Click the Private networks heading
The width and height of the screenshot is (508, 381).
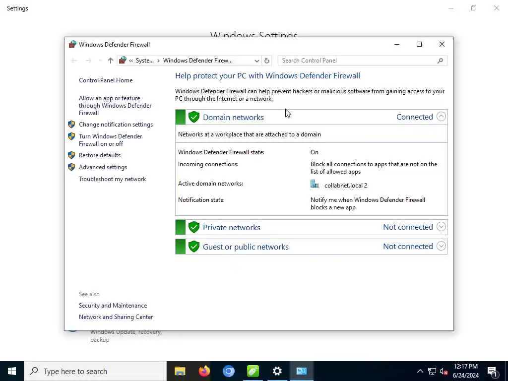[231, 227]
